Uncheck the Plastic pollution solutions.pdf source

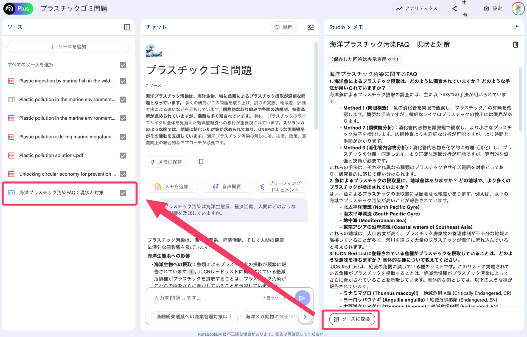coord(123,155)
